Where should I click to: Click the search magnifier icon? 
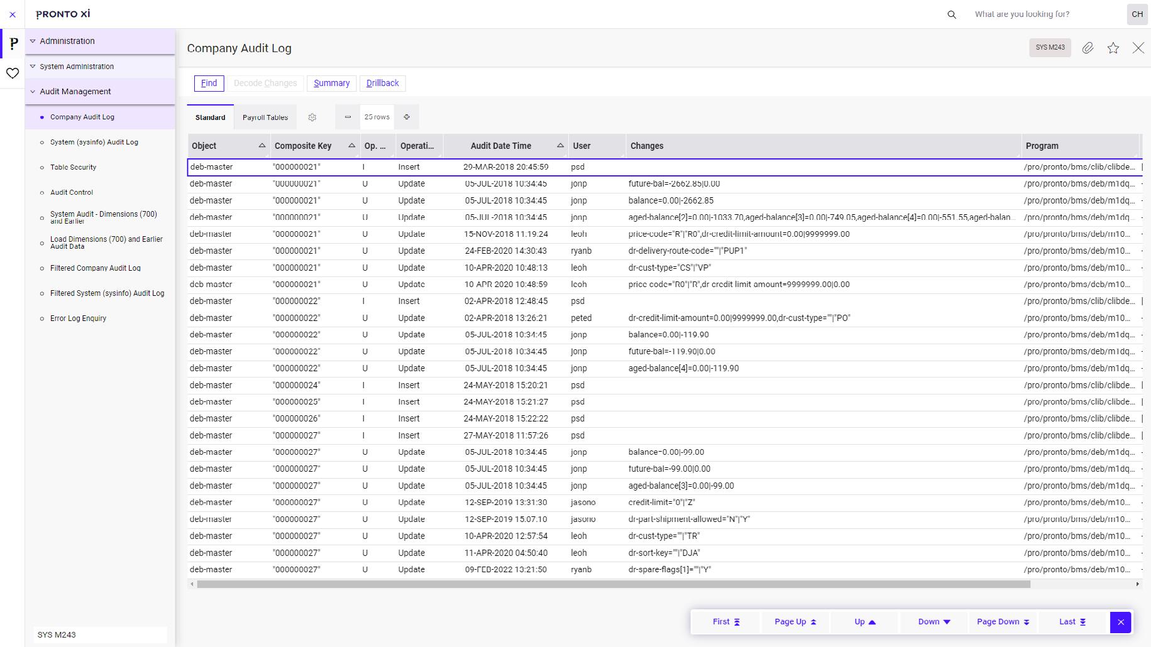pyautogui.click(x=951, y=13)
